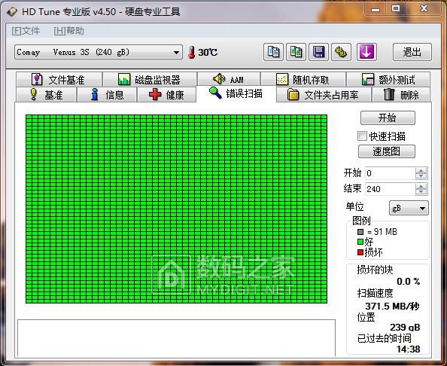The image size is (447, 366).
Task: Open the options wrench icon
Action: [341, 52]
